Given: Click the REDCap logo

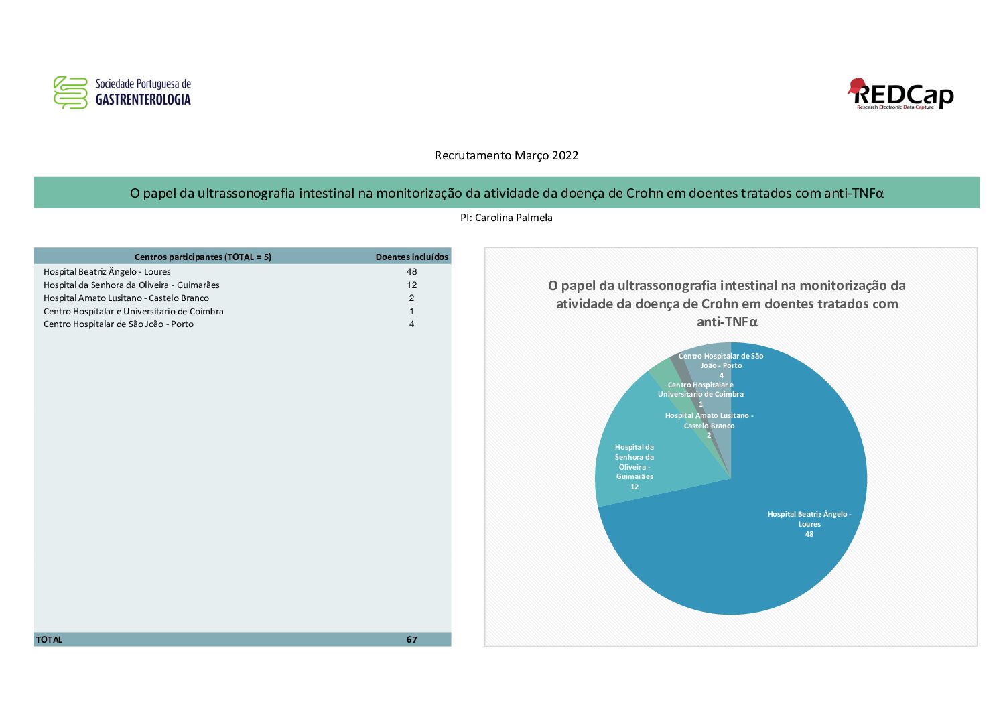Looking at the screenshot, I should coord(900,94).
